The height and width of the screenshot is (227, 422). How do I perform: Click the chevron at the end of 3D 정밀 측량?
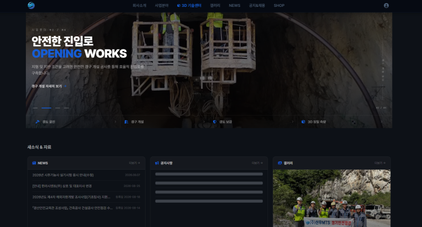[381, 122]
